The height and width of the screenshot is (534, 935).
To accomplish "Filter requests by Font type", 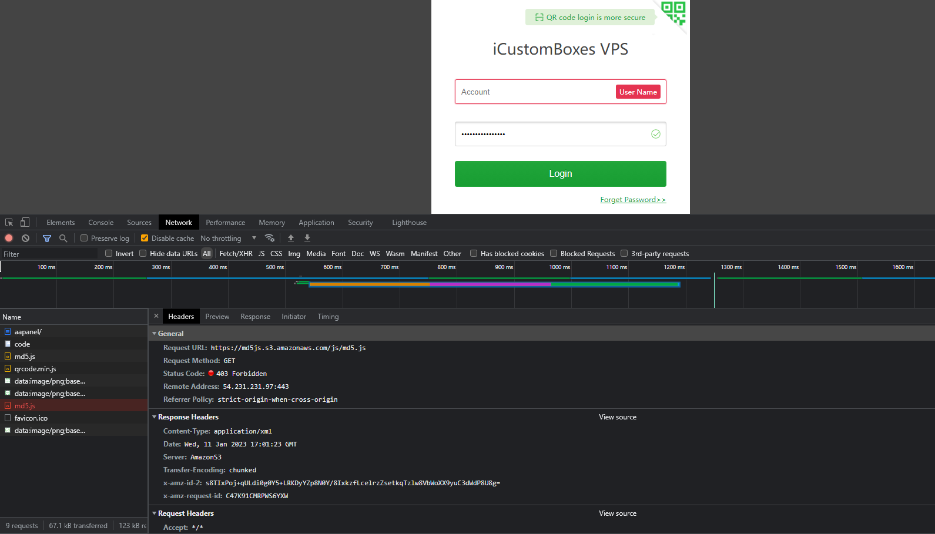I will [x=339, y=254].
